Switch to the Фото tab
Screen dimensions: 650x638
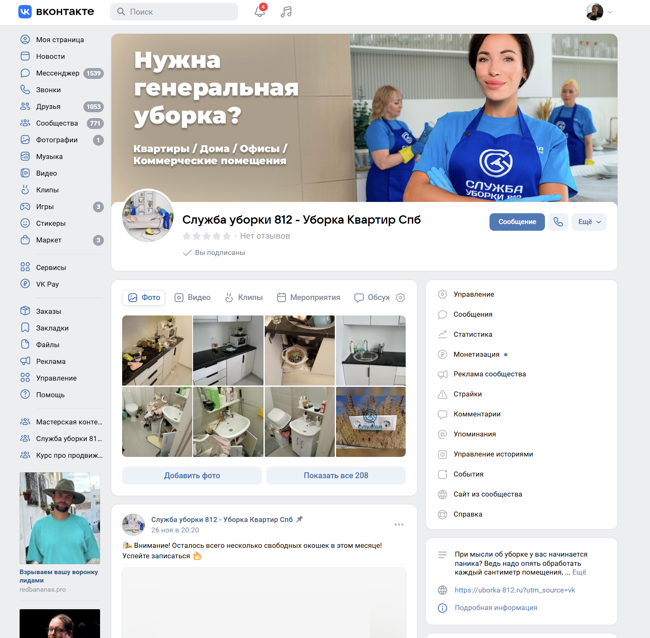(144, 298)
